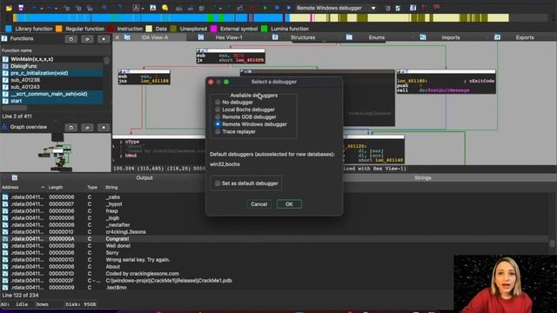Save database with the purple floppy icon
This screenshot has height=313, width=557.
(x=21, y=8)
